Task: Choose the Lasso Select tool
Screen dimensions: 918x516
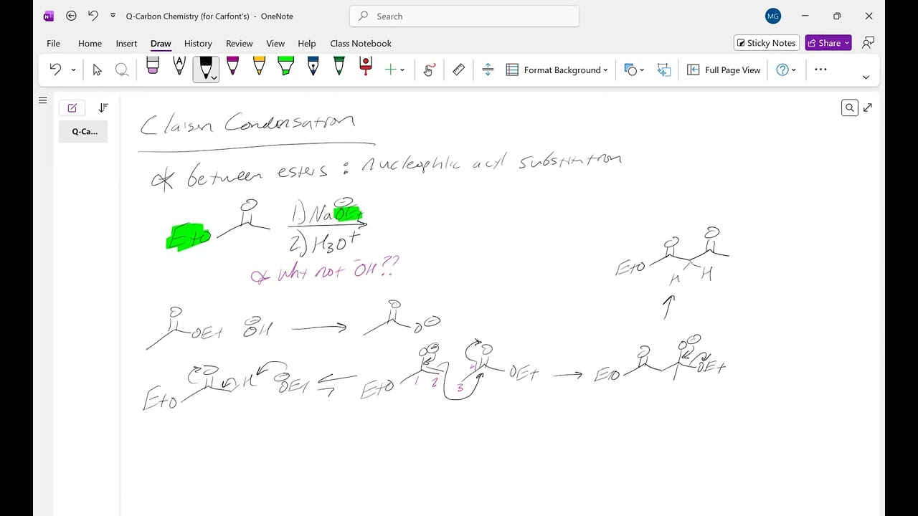Action: point(122,70)
